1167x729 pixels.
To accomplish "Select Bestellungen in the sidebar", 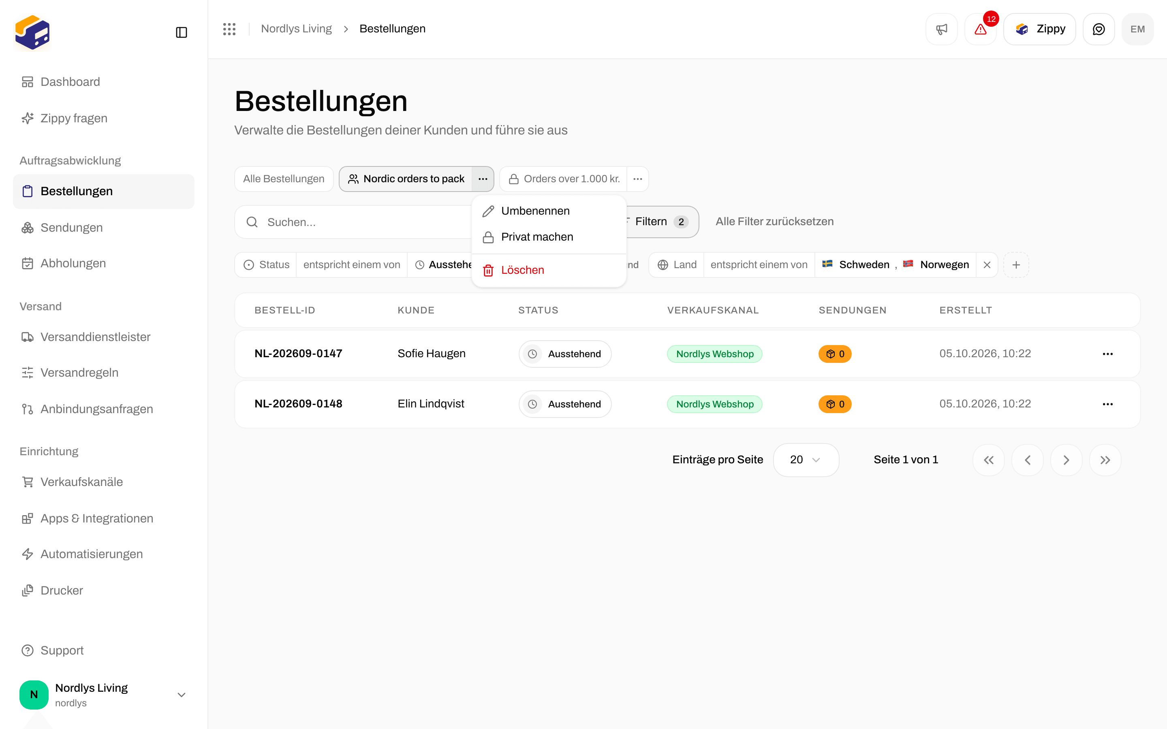I will 103,192.
